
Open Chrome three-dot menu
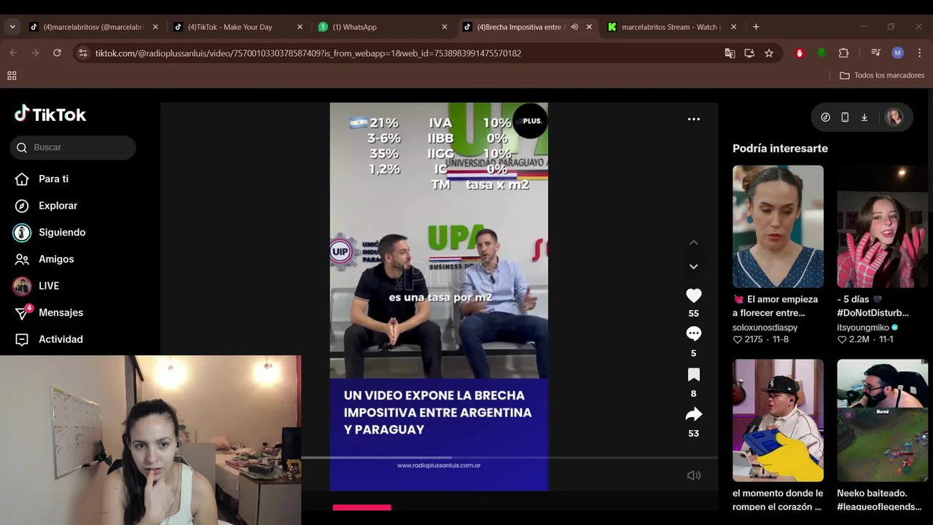tap(919, 53)
